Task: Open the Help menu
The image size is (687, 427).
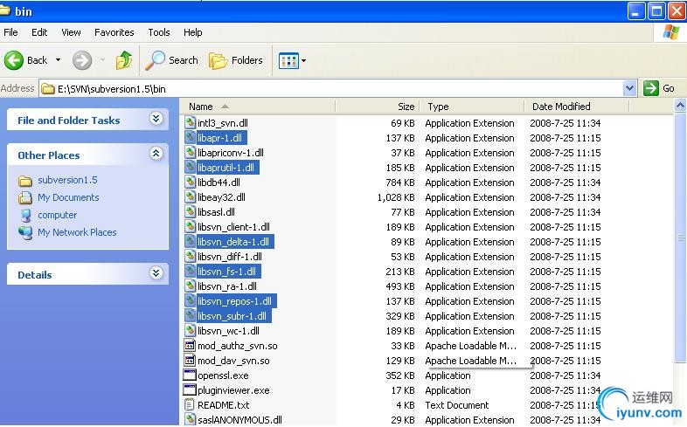Action: pos(192,32)
